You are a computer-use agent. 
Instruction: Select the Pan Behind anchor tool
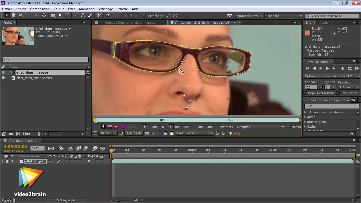click(44, 16)
